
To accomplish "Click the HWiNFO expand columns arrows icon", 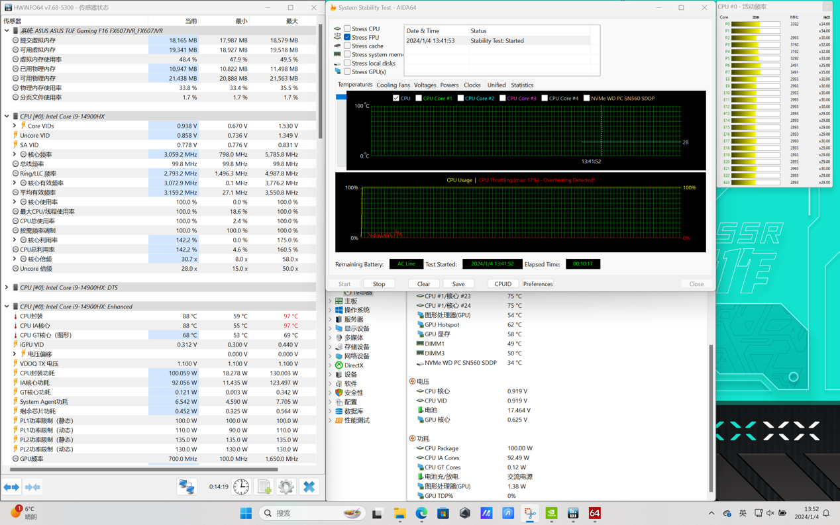I will click(x=12, y=487).
